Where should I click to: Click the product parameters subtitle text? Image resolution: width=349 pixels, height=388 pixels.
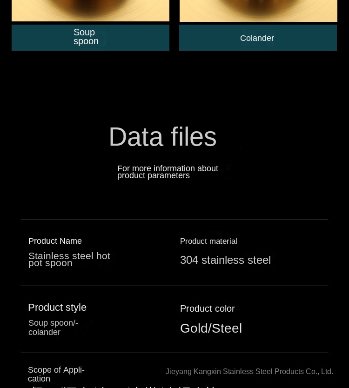168,172
